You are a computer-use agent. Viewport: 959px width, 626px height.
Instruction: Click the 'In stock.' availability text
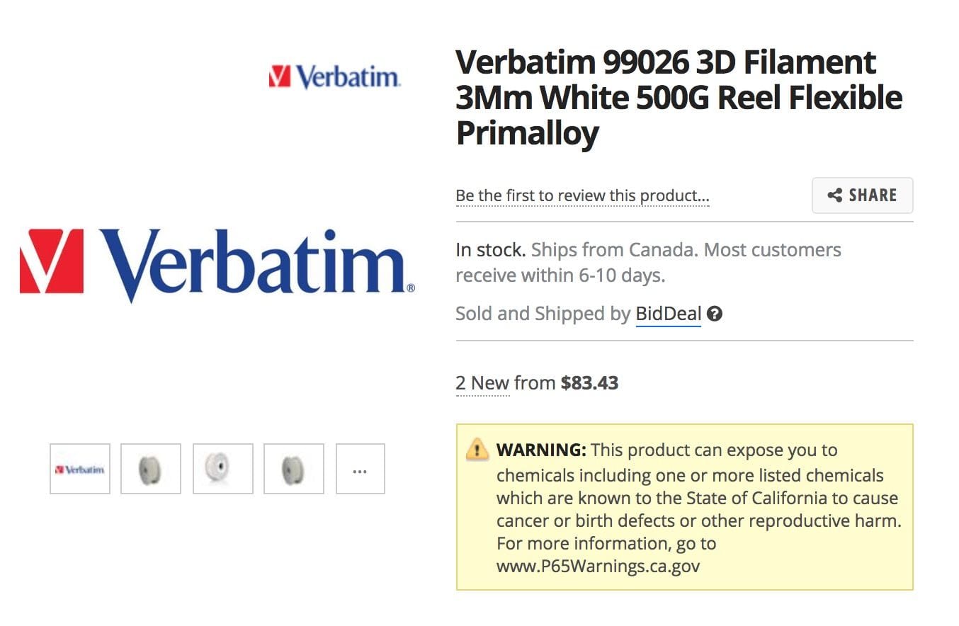coord(490,250)
